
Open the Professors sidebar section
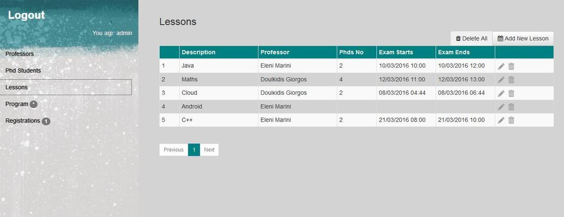(x=19, y=54)
